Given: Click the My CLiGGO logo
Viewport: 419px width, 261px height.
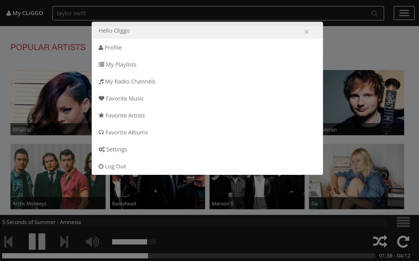Looking at the screenshot, I should pyautogui.click(x=25, y=13).
